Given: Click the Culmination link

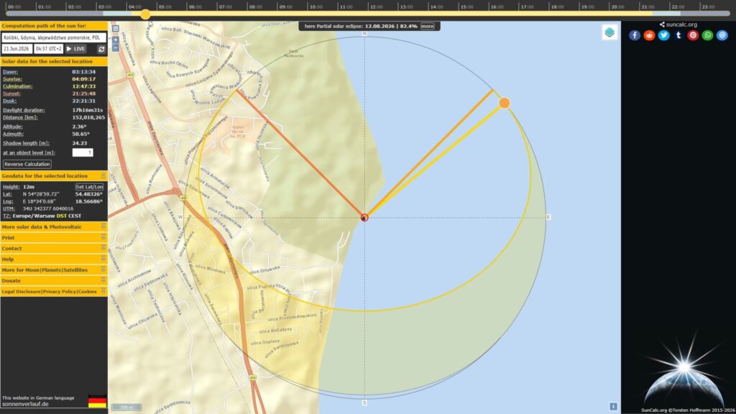Looking at the screenshot, I should point(17,86).
